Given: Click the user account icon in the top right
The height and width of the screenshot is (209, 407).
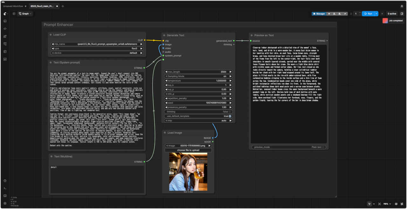Looking at the screenshot, I should pos(402,6).
